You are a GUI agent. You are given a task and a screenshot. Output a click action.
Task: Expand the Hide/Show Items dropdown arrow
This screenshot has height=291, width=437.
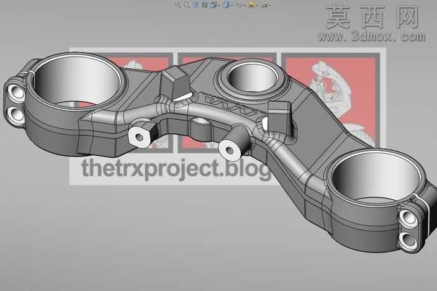point(245,6)
